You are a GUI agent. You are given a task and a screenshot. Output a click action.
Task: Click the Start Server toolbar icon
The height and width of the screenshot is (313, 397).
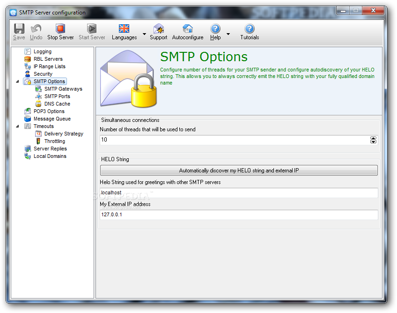click(x=92, y=28)
